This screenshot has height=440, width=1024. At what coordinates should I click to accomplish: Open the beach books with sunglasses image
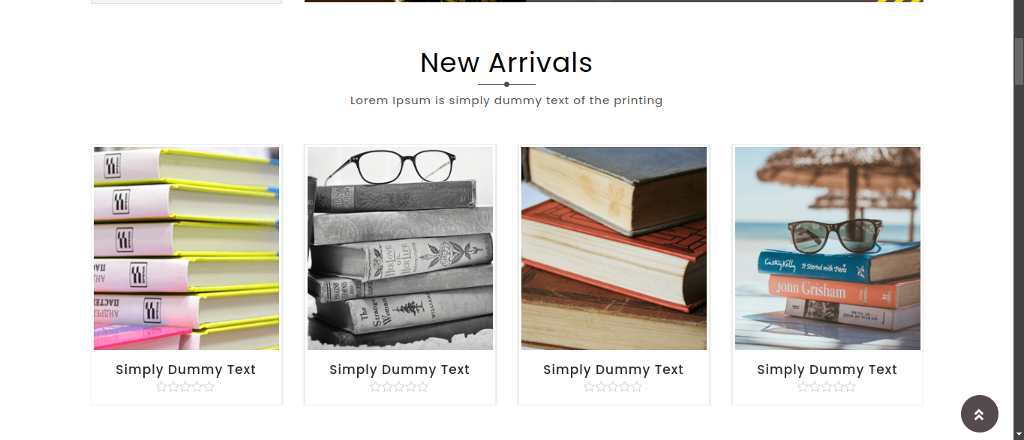(x=827, y=248)
